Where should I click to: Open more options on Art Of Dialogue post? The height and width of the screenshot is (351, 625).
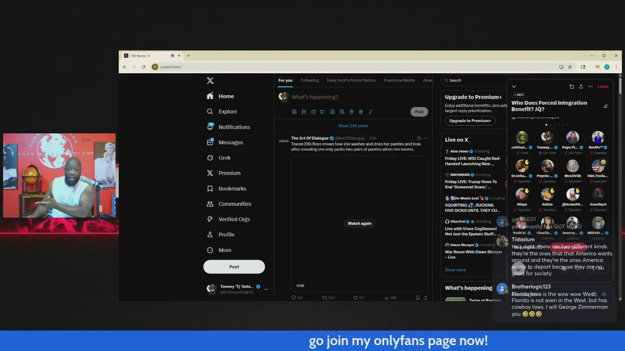coord(426,138)
